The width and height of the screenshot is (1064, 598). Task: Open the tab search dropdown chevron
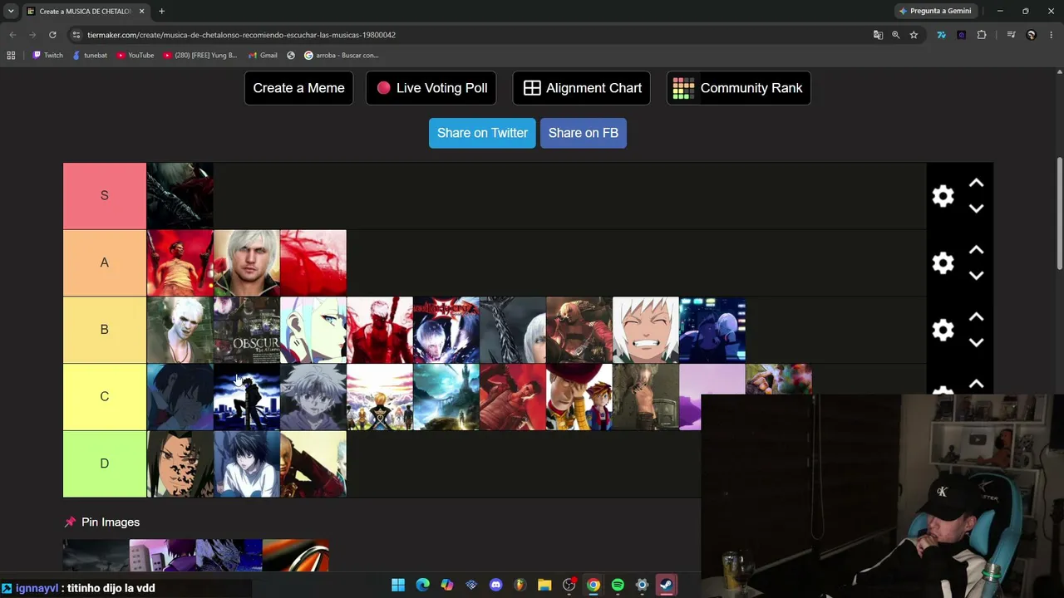(11, 11)
